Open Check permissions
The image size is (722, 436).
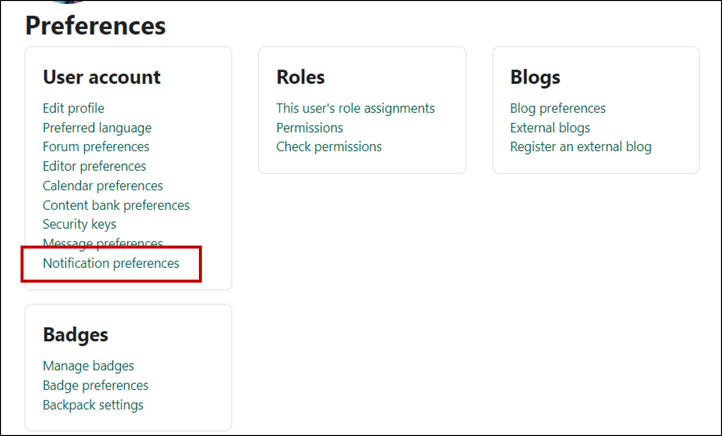(329, 146)
